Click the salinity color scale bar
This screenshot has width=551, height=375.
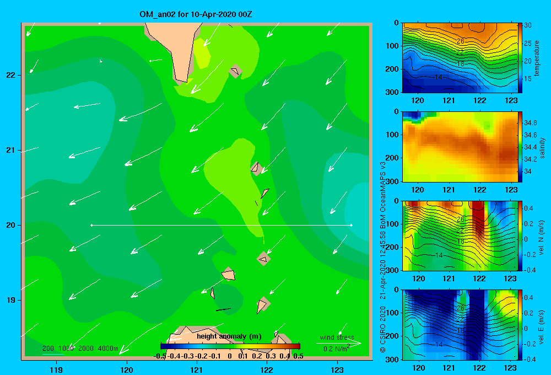click(x=520, y=147)
